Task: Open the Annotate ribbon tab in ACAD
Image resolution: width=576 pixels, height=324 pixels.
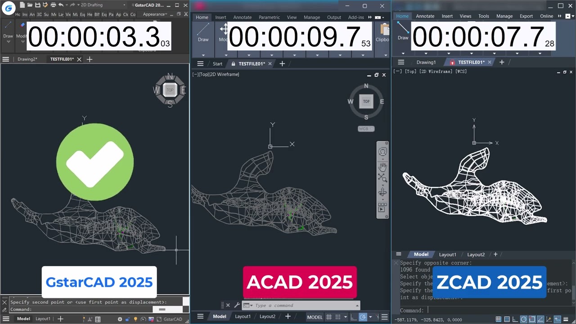Action: [x=242, y=17]
